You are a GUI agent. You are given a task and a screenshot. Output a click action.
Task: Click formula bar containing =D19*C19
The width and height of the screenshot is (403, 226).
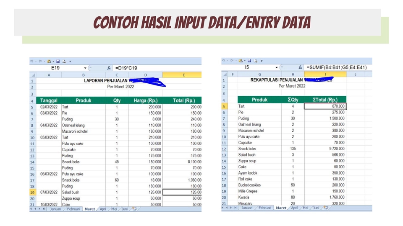(x=157, y=68)
